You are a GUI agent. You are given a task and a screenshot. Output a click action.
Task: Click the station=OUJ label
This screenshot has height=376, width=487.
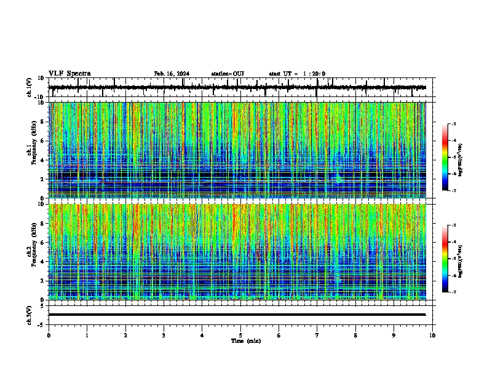(x=228, y=74)
